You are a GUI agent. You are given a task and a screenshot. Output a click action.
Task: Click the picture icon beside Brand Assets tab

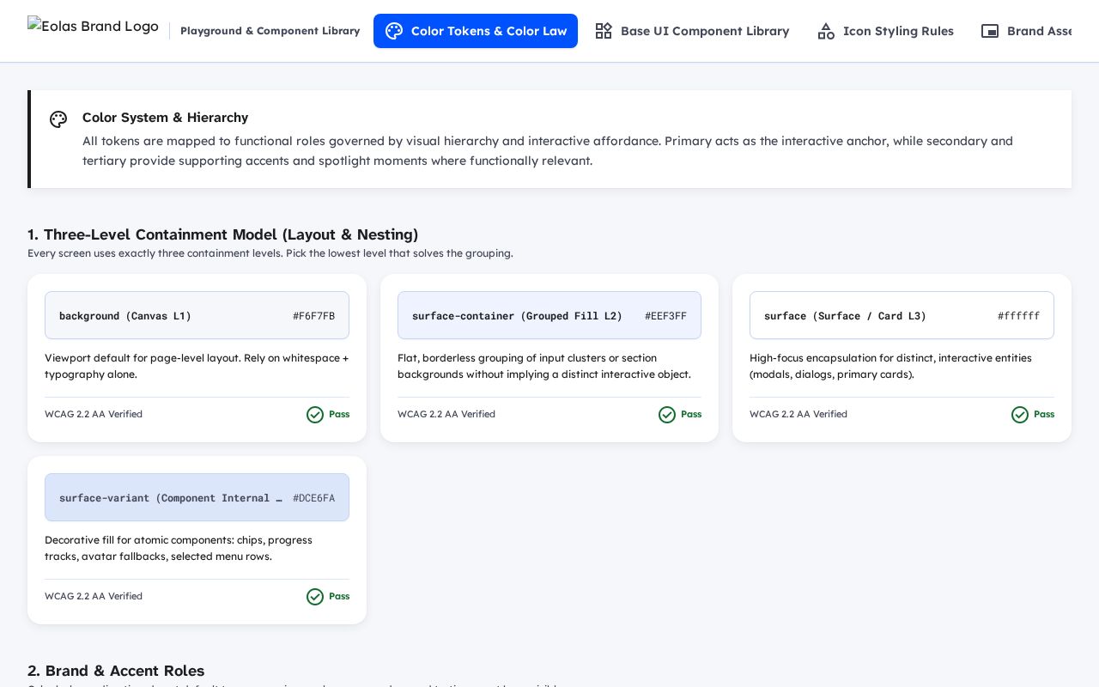point(990,31)
